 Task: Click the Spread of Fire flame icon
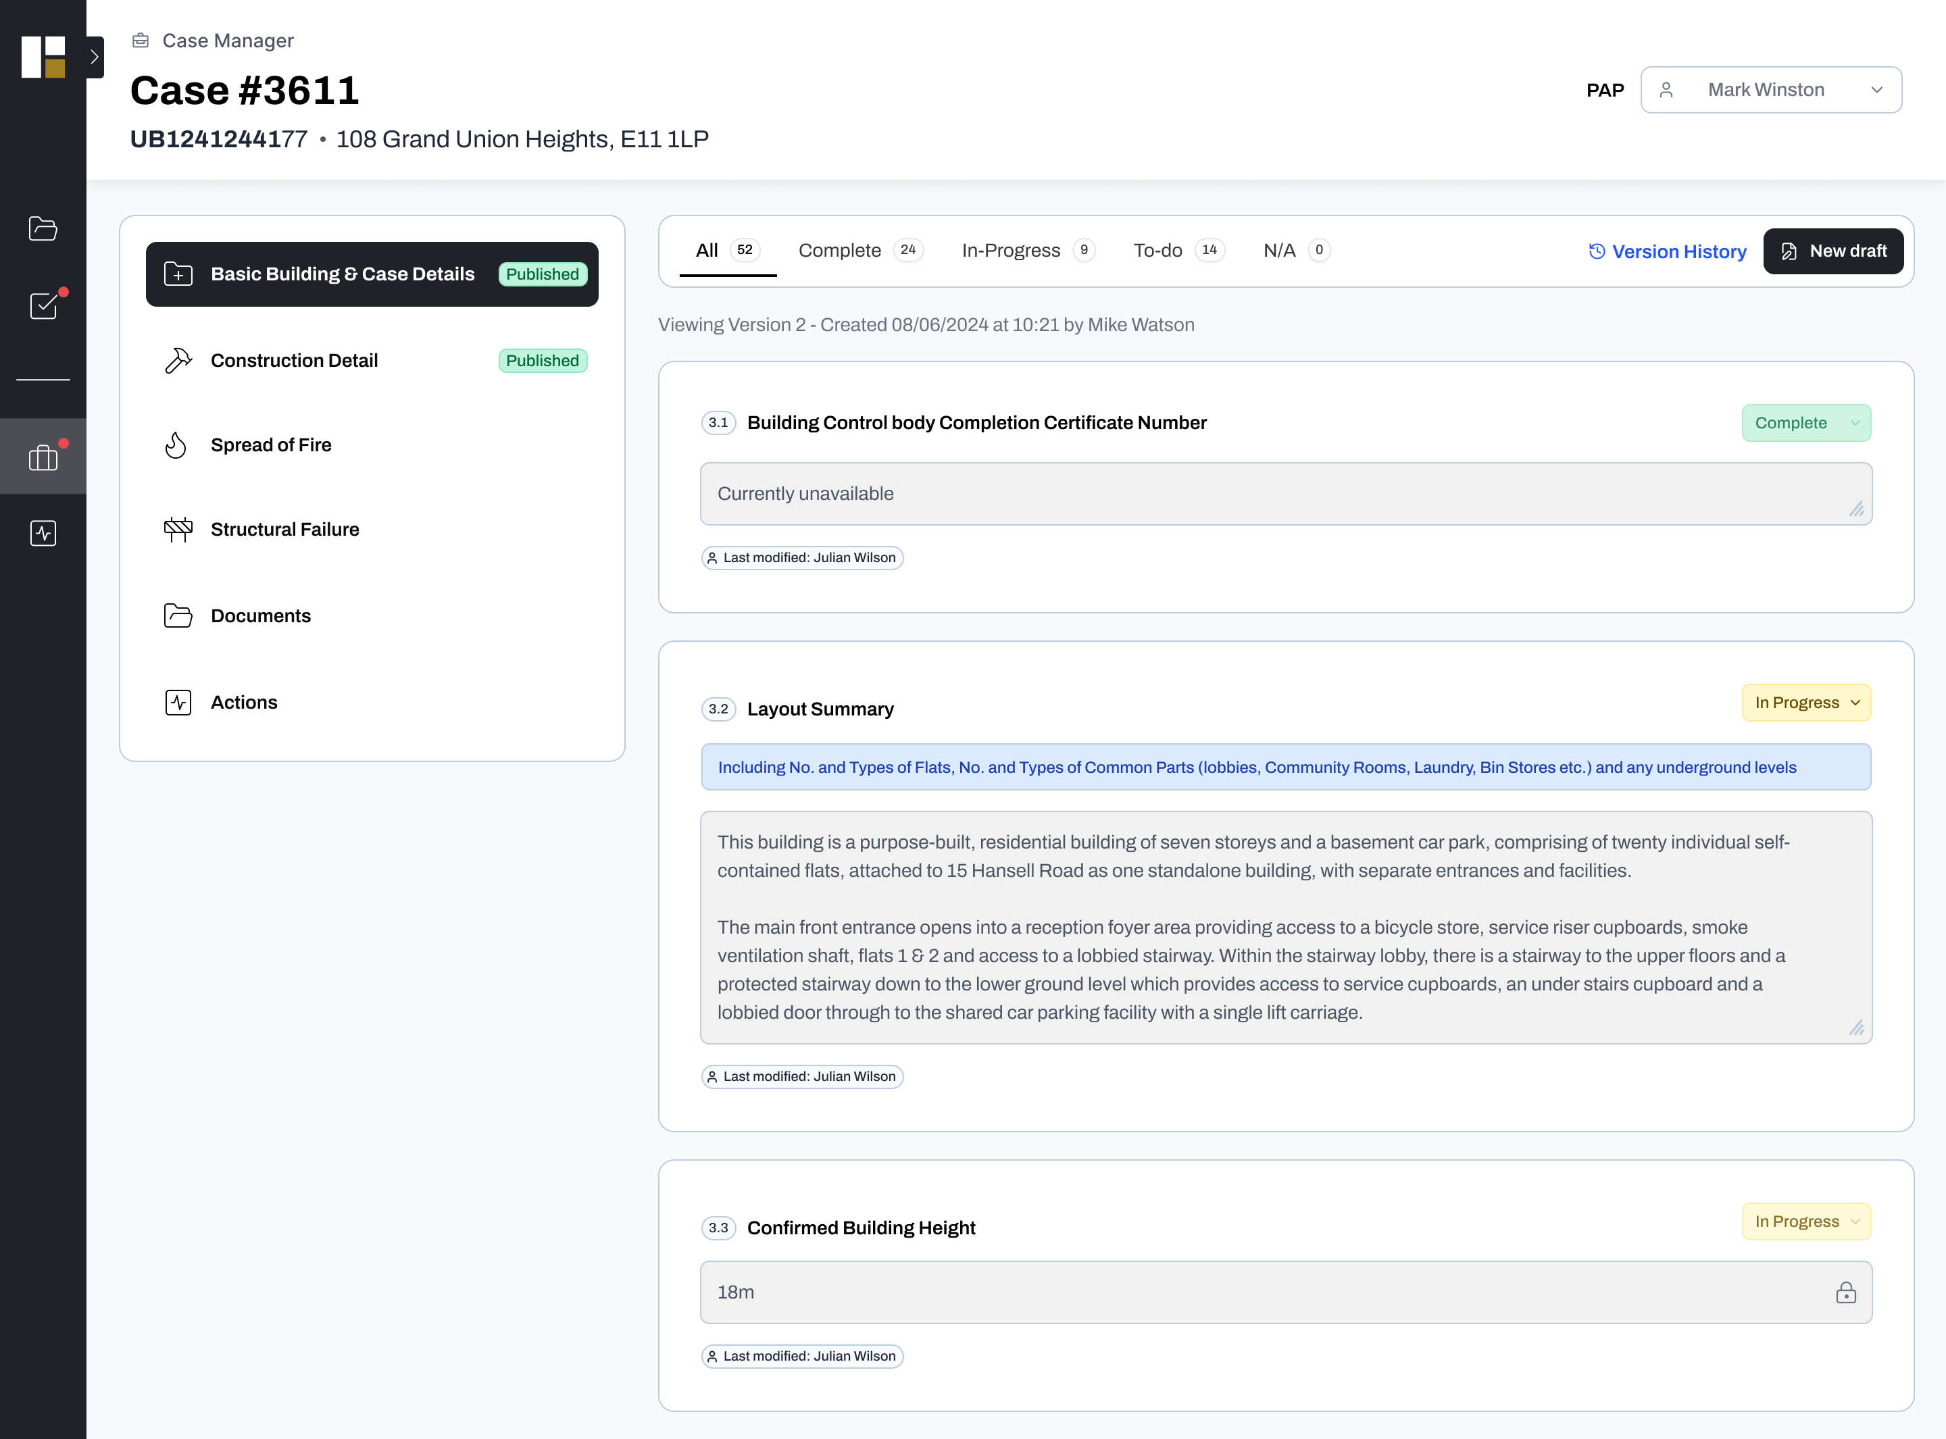pyautogui.click(x=177, y=445)
